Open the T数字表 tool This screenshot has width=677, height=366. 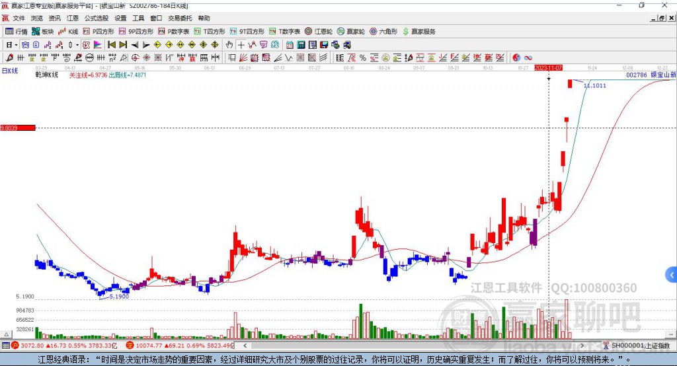[284, 32]
